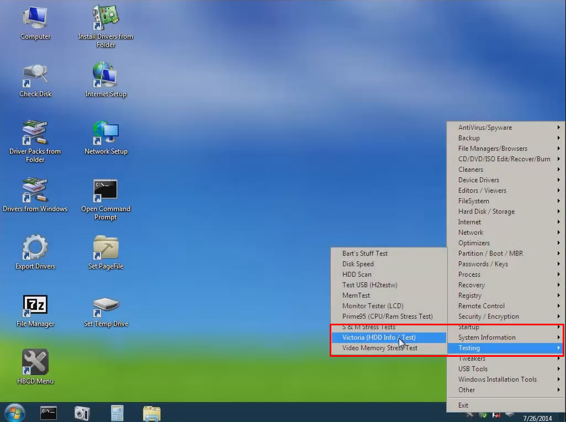Open Security / Encryption menu category
Screen dimensions: 566x422
[x=505, y=316]
